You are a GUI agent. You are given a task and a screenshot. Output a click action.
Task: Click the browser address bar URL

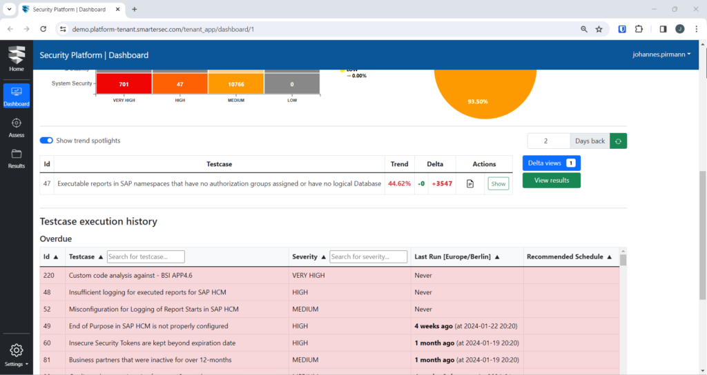click(x=163, y=29)
